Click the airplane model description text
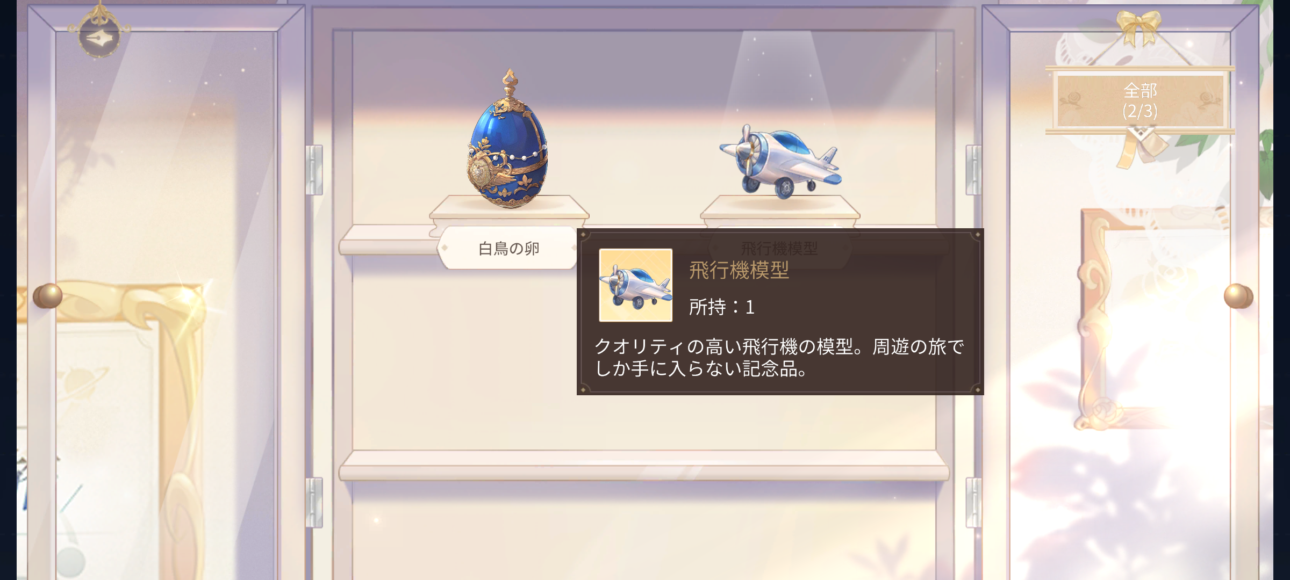This screenshot has height=580, width=1290. pyautogui.click(x=779, y=358)
